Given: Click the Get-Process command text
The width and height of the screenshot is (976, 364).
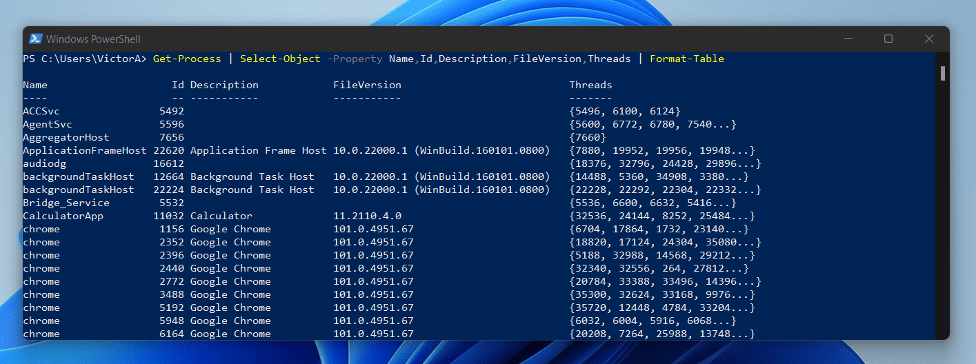Looking at the screenshot, I should [187, 59].
